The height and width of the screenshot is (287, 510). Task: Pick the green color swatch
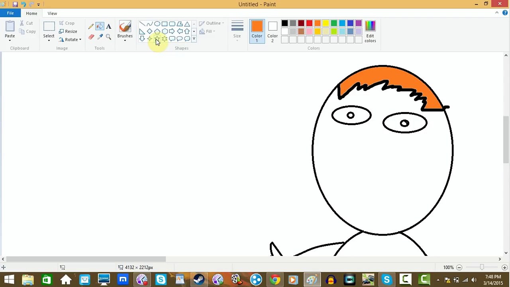[334, 24]
